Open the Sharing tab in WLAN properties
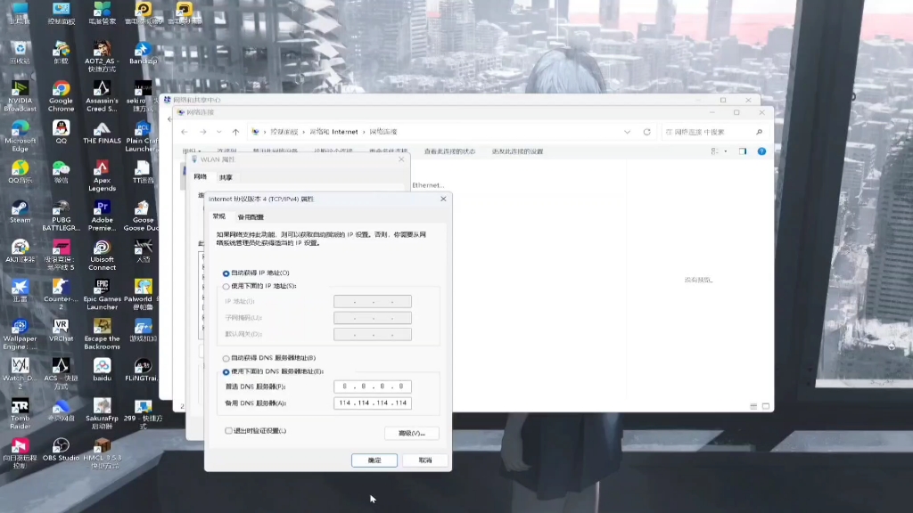 click(226, 177)
